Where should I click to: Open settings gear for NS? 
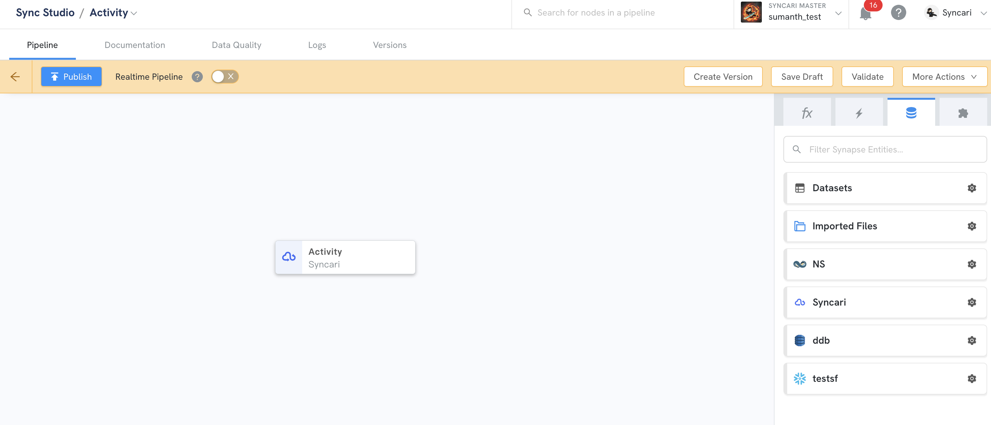972,264
